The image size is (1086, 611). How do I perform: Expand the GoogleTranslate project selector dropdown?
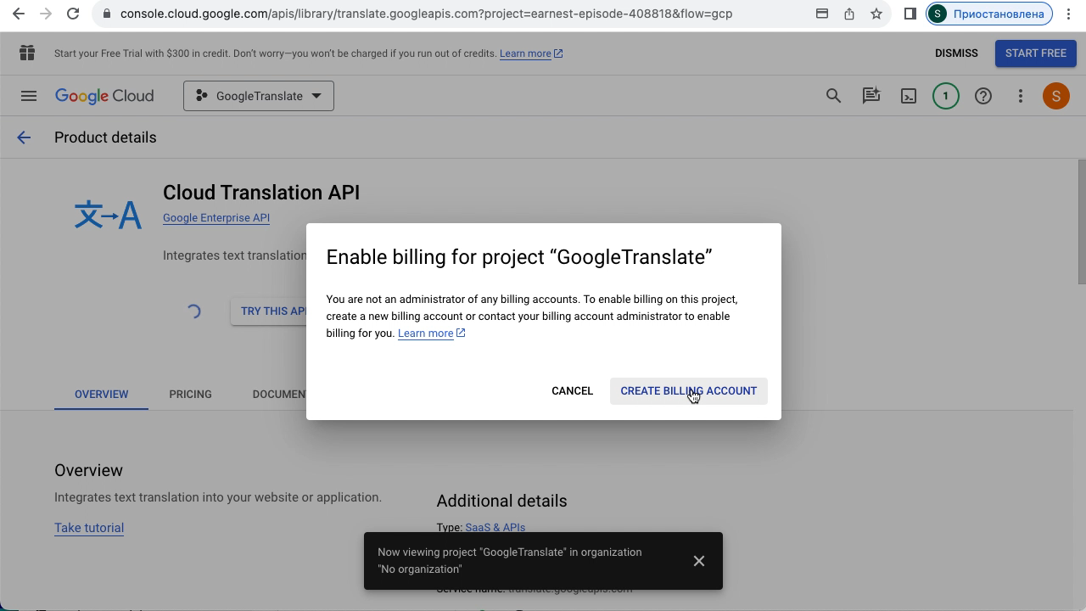coord(259,96)
